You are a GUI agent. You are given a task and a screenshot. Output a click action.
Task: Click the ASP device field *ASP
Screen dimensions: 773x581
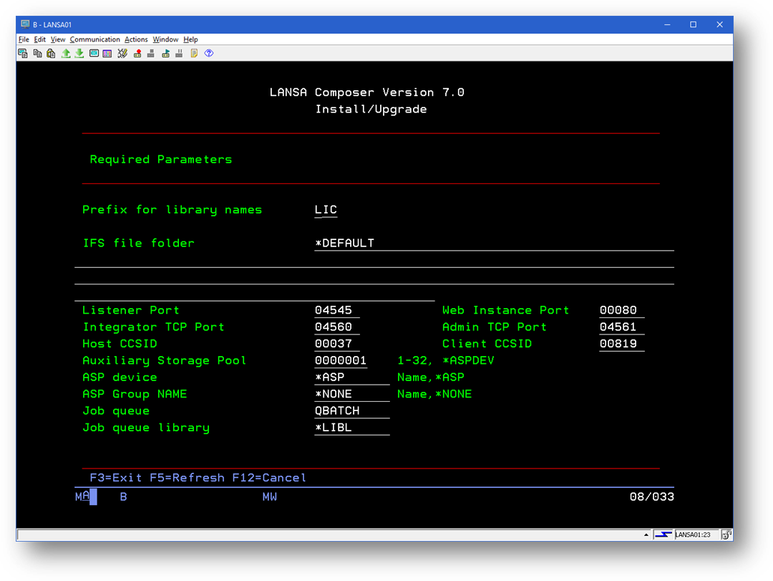click(x=352, y=378)
